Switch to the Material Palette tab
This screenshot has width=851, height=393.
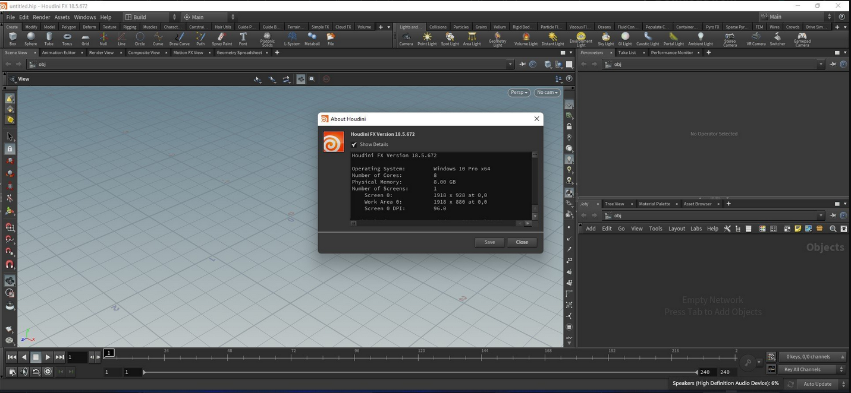click(654, 204)
